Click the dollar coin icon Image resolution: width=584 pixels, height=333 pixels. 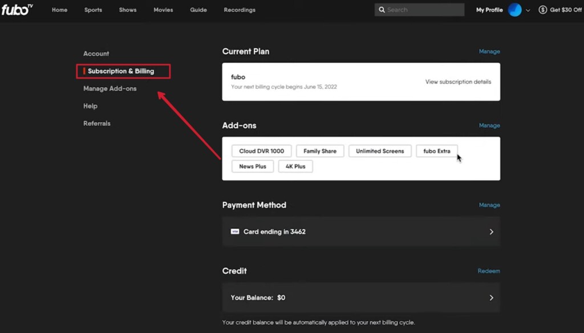click(543, 10)
